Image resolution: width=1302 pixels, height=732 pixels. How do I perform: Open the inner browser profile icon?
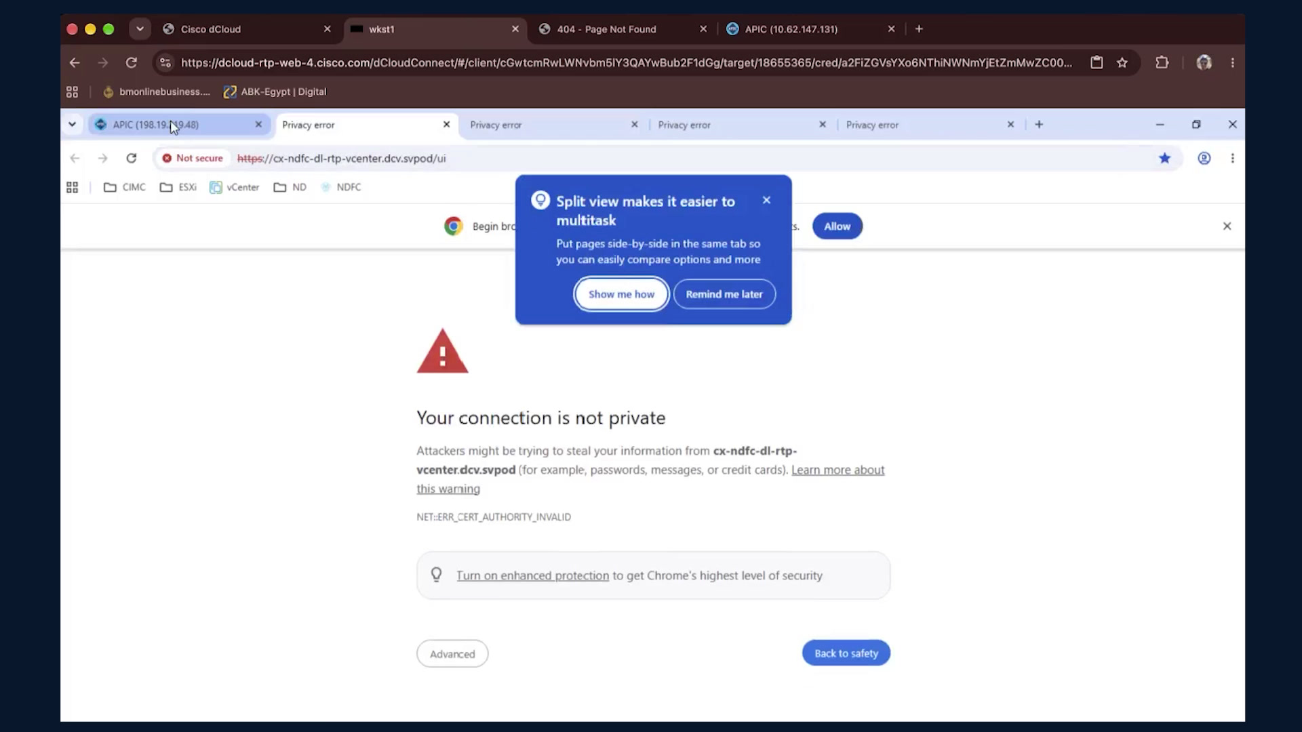(1204, 158)
